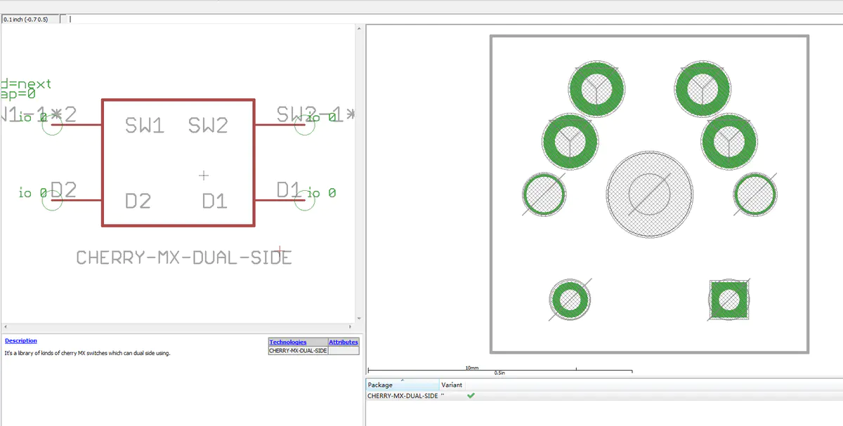Open the Description link
The height and width of the screenshot is (426, 843).
(x=21, y=340)
